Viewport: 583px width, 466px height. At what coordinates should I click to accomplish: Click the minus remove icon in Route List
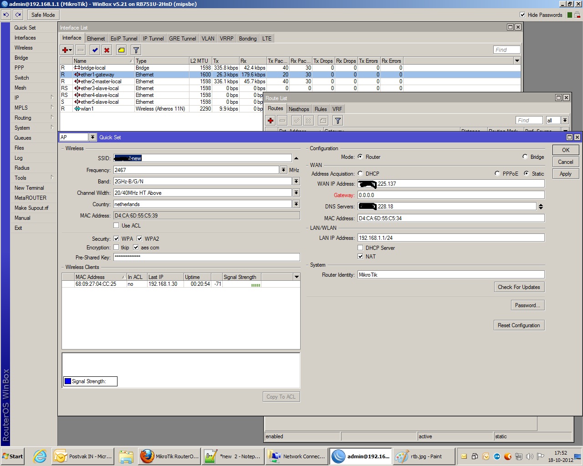click(282, 121)
